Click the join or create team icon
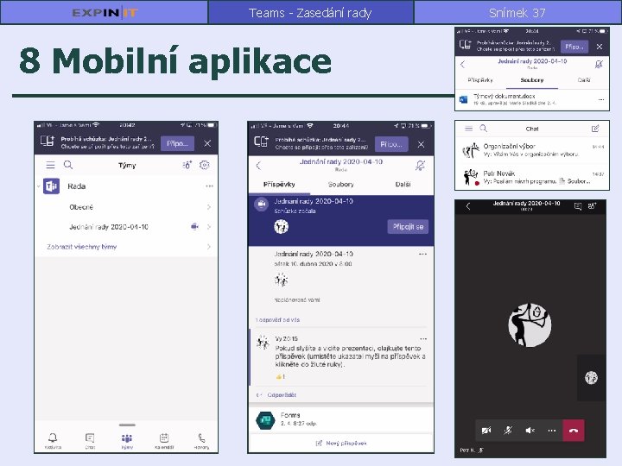 tap(187, 165)
